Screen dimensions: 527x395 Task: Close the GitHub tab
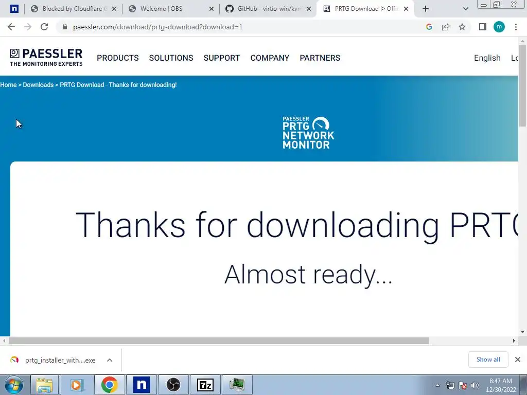pyautogui.click(x=309, y=9)
